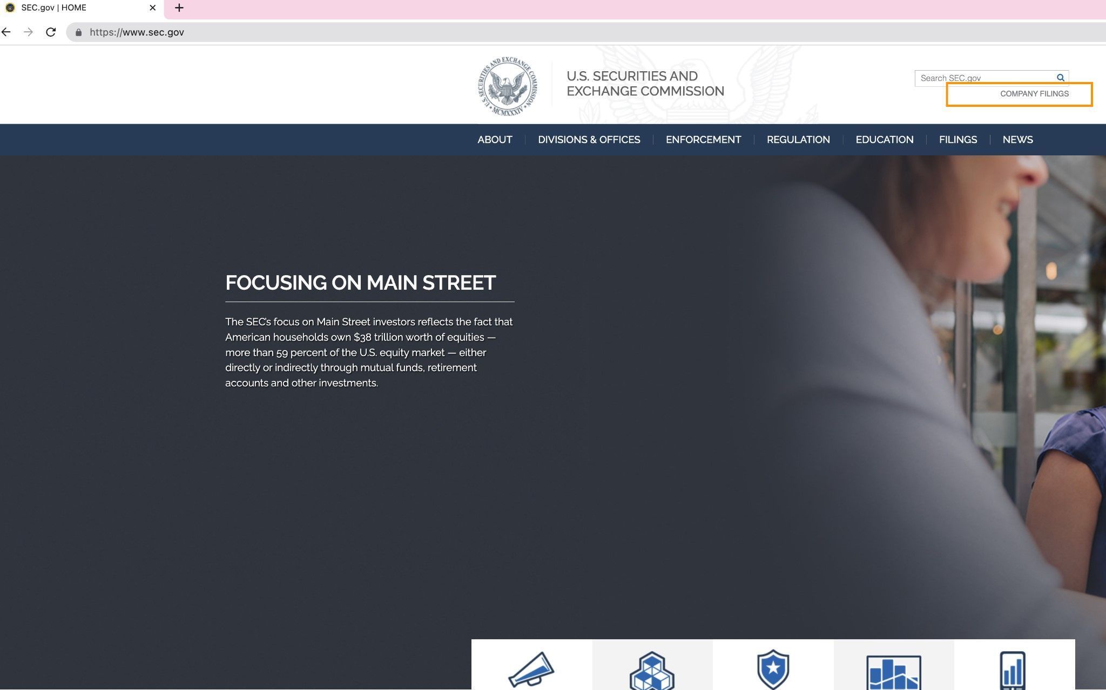1106x690 pixels.
Task: Open the Education menu
Action: pos(884,140)
